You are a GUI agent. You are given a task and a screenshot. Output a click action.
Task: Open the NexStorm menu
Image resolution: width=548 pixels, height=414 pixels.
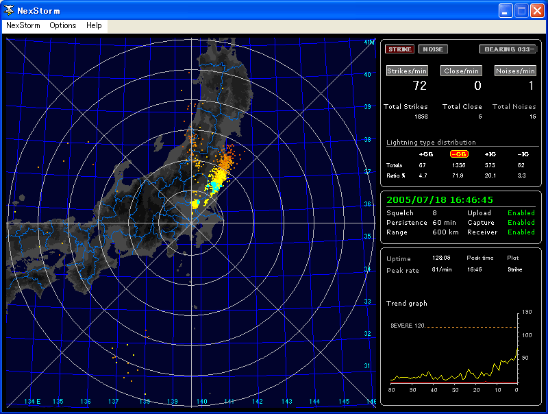pos(23,25)
